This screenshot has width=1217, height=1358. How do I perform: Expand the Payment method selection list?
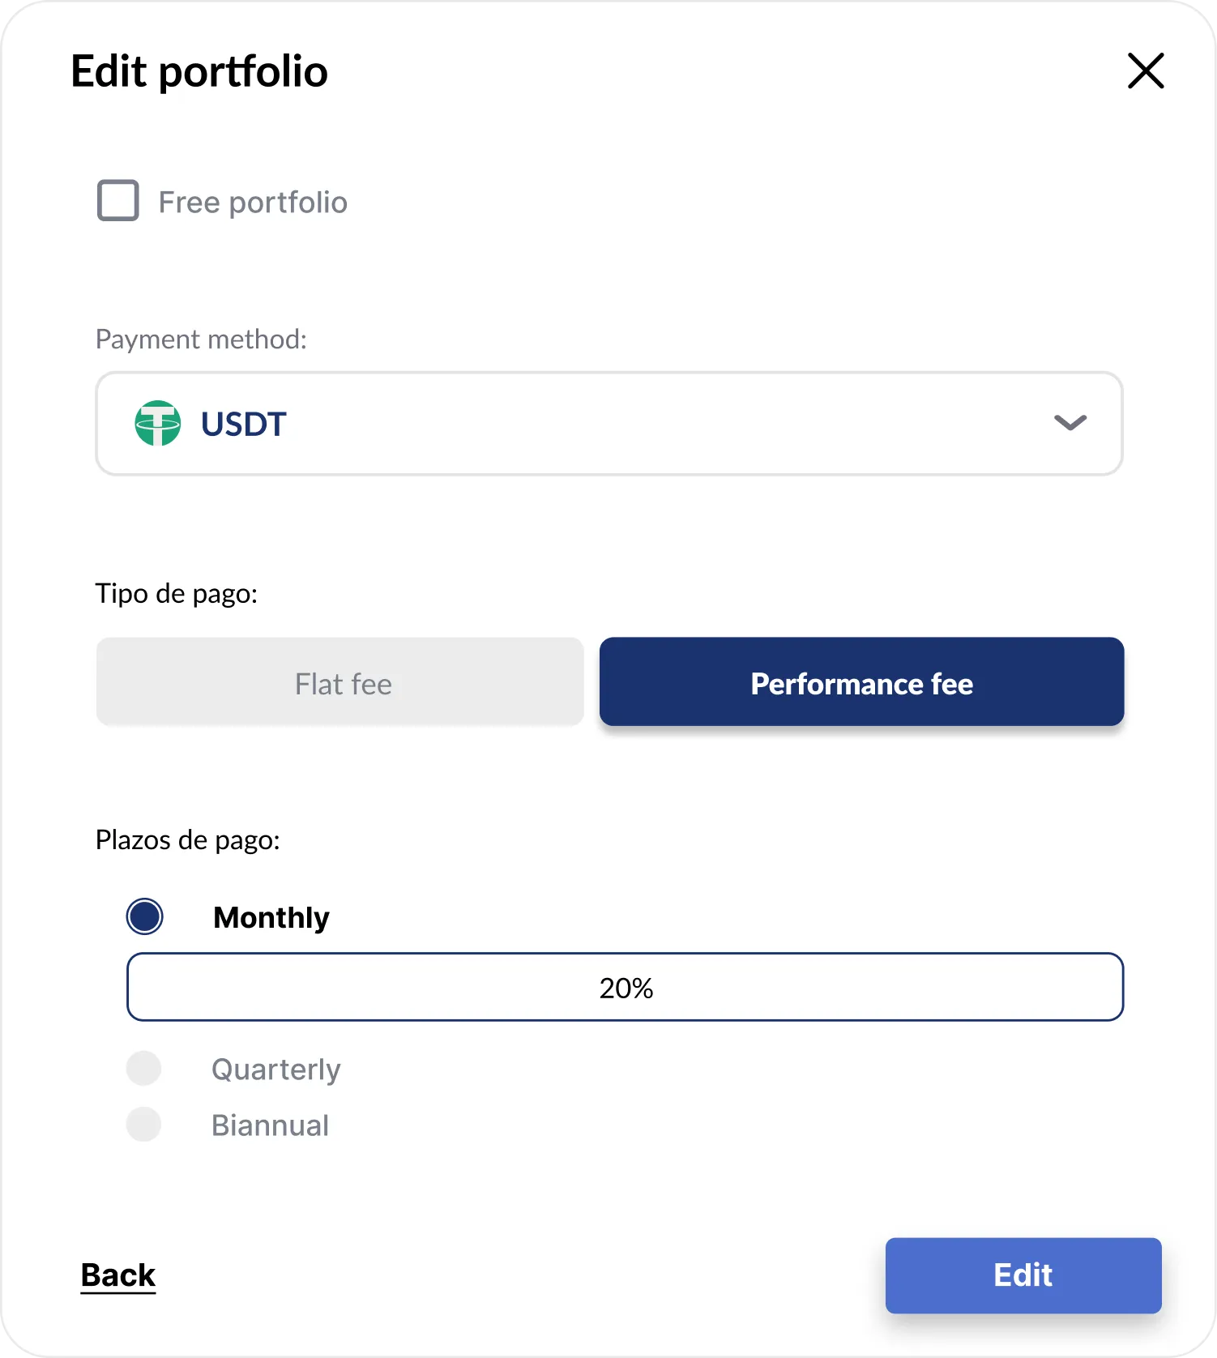(x=608, y=423)
